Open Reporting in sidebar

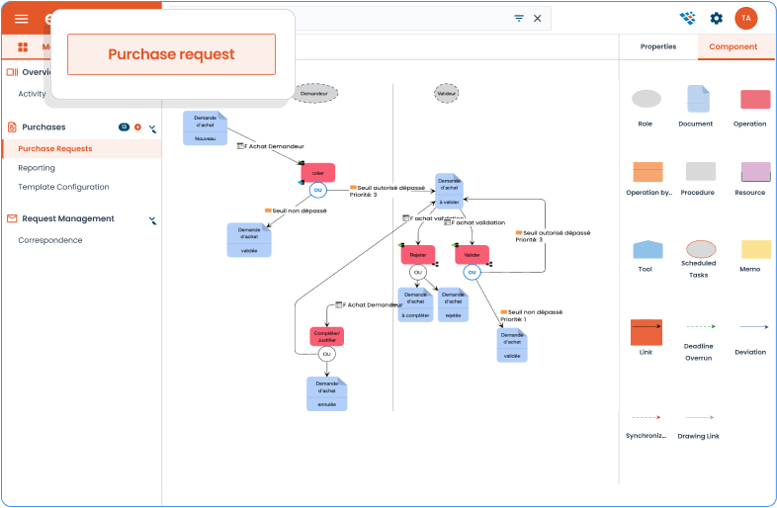(37, 168)
